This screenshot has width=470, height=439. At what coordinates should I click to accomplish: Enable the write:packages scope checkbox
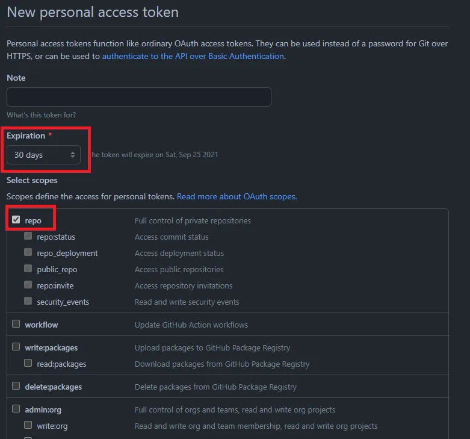(x=16, y=347)
